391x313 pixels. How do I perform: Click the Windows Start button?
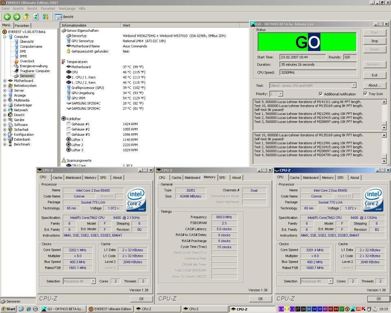[x=8, y=309]
